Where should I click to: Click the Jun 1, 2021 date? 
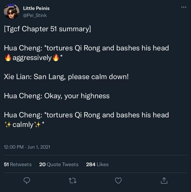click(39, 147)
